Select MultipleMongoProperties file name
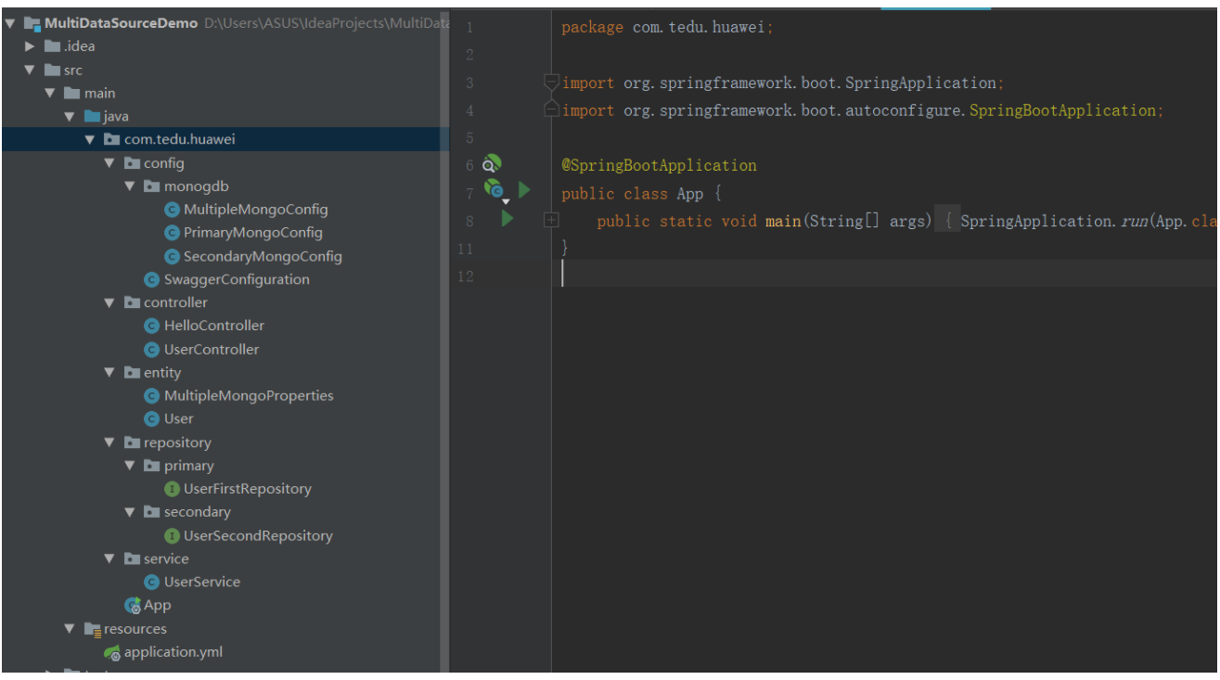This screenshot has height=680, width=1220. [249, 395]
